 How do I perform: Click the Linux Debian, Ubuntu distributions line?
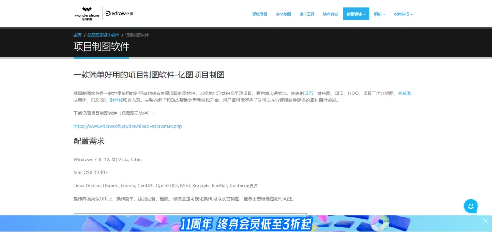click(166, 186)
